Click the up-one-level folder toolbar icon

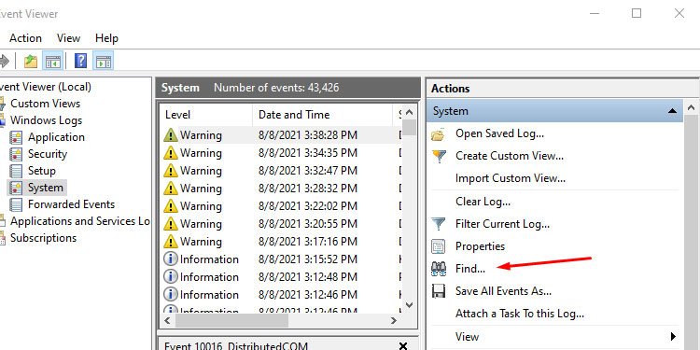[31, 61]
